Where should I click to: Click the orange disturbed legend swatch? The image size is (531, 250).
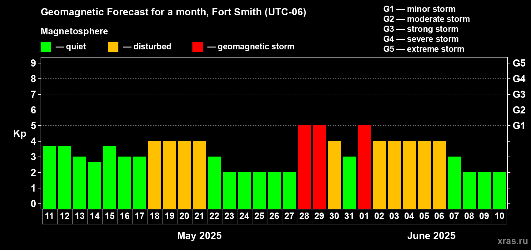point(113,47)
